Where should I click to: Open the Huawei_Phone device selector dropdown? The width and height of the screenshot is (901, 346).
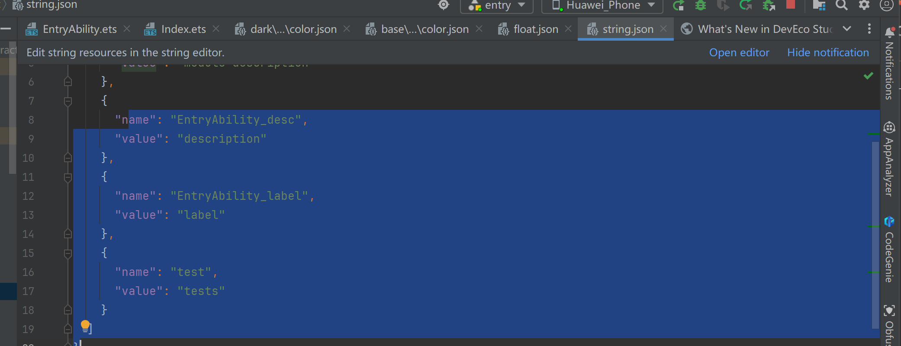(x=602, y=6)
